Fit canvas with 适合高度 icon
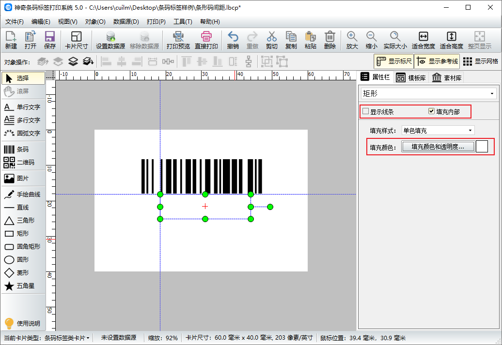Screen dimensions: 502x345 click(452, 40)
